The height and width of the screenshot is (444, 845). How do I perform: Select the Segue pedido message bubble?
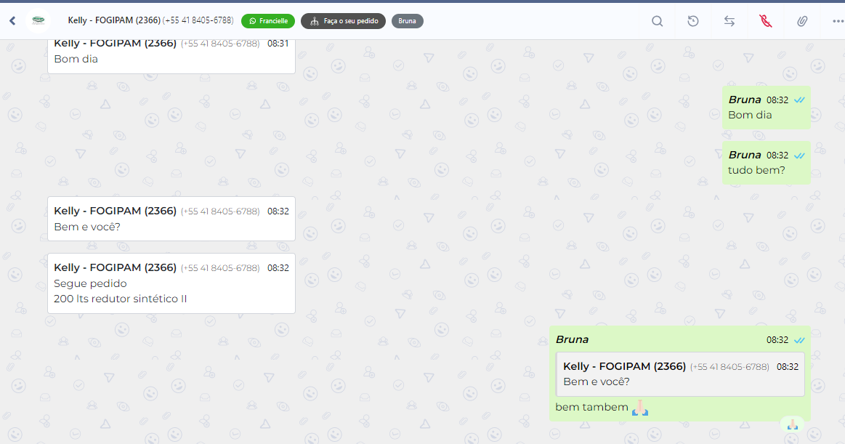171,283
